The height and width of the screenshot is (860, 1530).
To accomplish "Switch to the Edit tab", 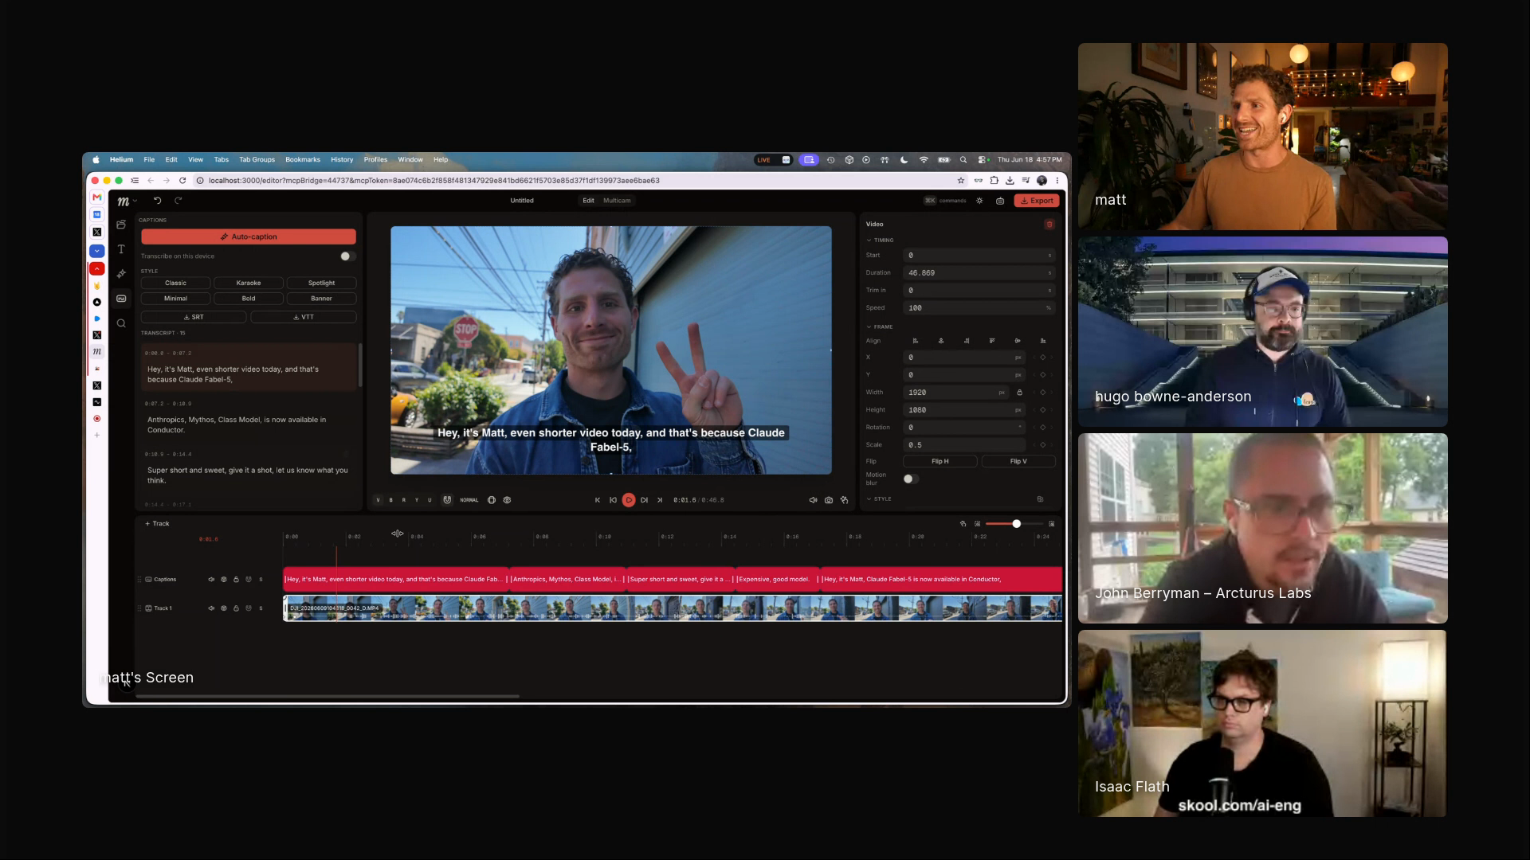I will [x=588, y=201].
